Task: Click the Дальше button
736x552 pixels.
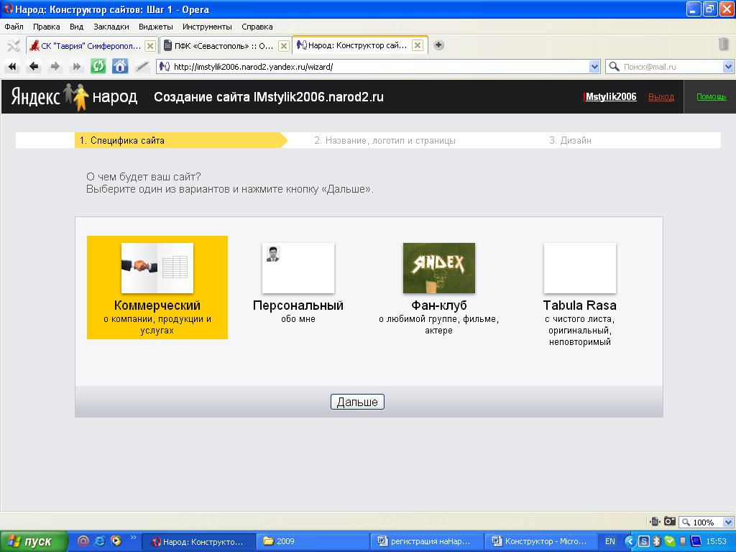Action: (357, 402)
